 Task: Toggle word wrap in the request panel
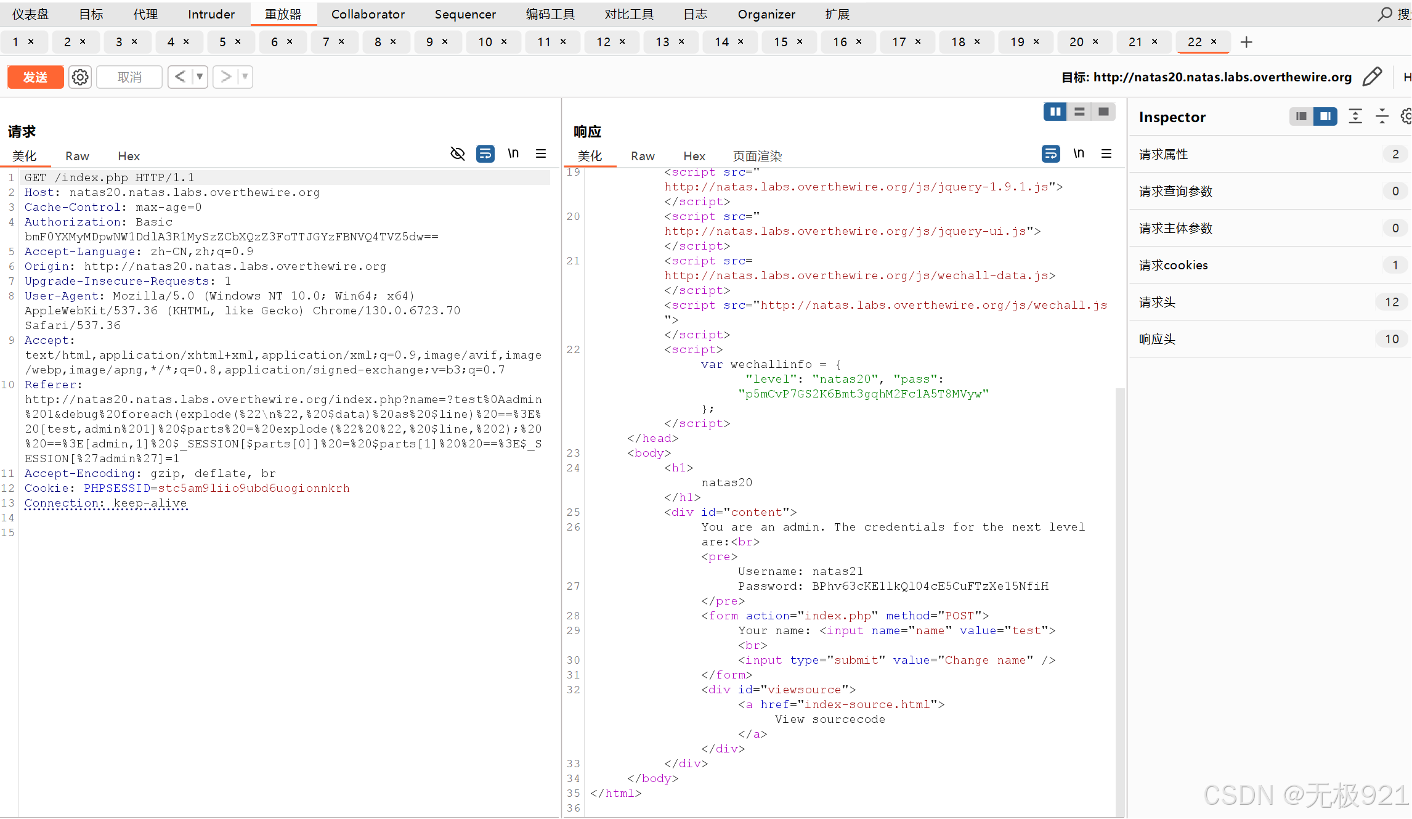click(485, 153)
